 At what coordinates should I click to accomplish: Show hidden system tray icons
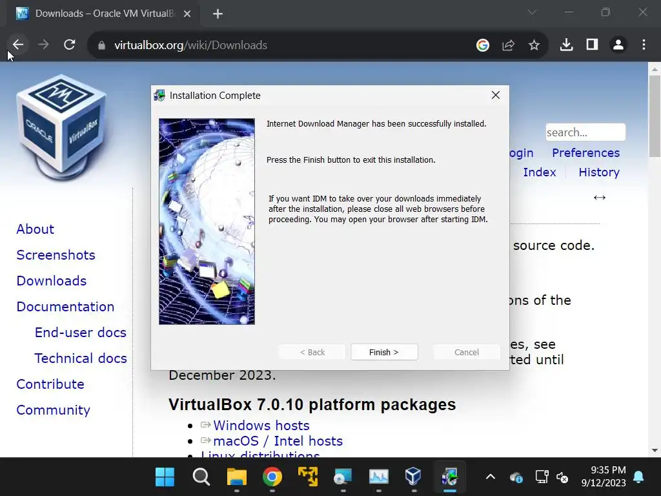pyautogui.click(x=491, y=477)
